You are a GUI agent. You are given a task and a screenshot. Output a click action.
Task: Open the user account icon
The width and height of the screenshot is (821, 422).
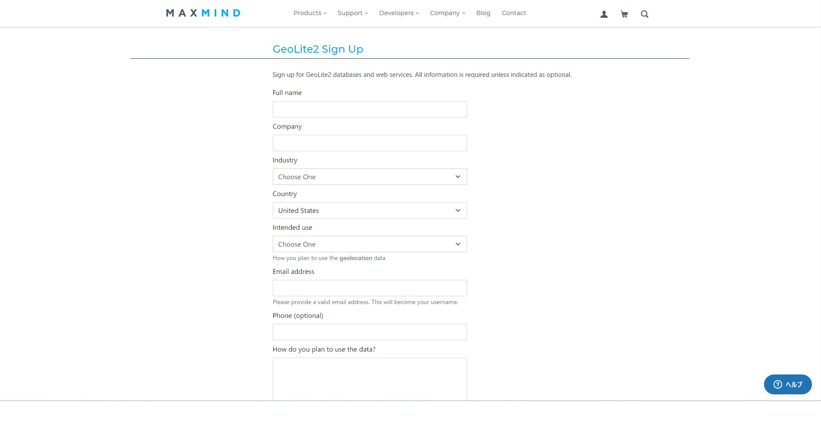(604, 14)
